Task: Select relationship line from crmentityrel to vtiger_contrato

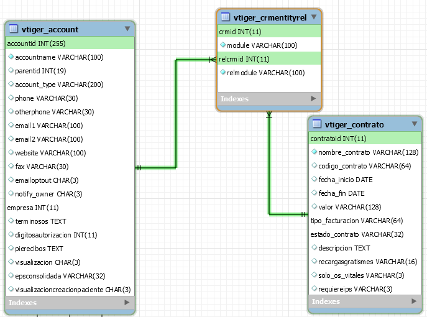Action: tap(269, 163)
